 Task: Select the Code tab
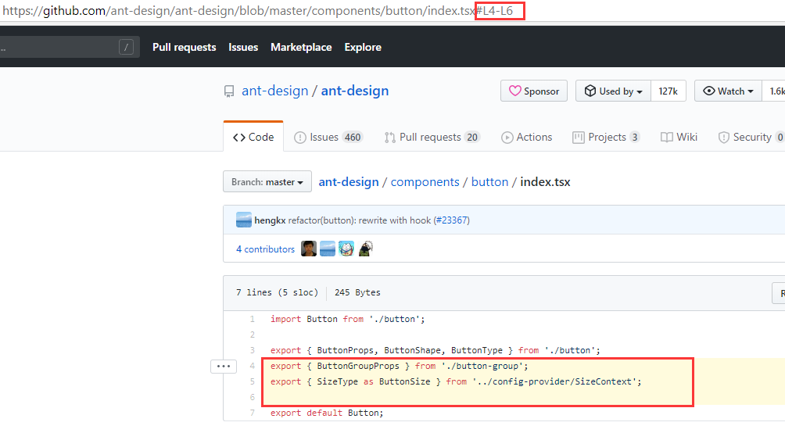(253, 137)
